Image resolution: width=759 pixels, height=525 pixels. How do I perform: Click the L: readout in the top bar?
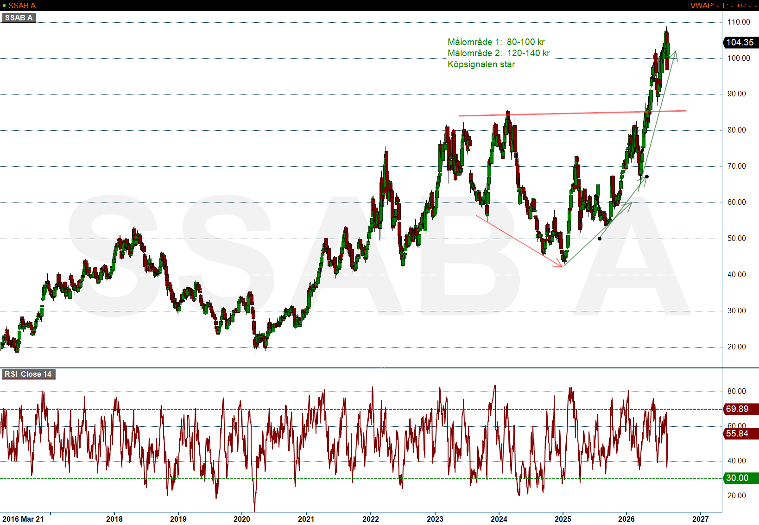coord(727,6)
